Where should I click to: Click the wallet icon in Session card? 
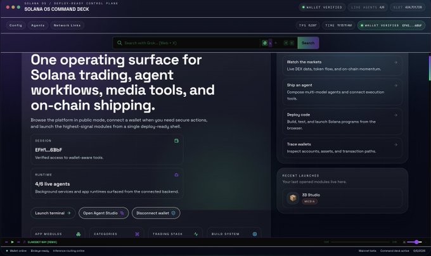click(176, 141)
